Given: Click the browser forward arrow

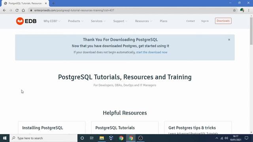Looking at the screenshot, I should click(11, 10).
